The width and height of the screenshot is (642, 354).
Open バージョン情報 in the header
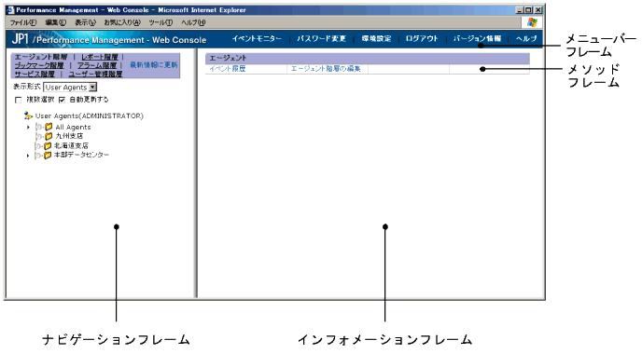477,38
